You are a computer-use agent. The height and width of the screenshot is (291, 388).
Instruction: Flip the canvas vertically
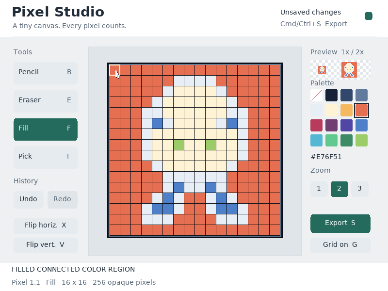click(46, 245)
